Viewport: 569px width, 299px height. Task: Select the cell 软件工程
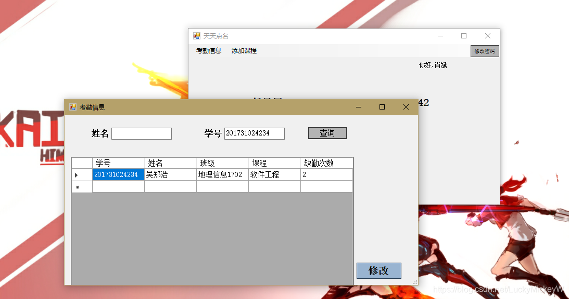pos(275,175)
